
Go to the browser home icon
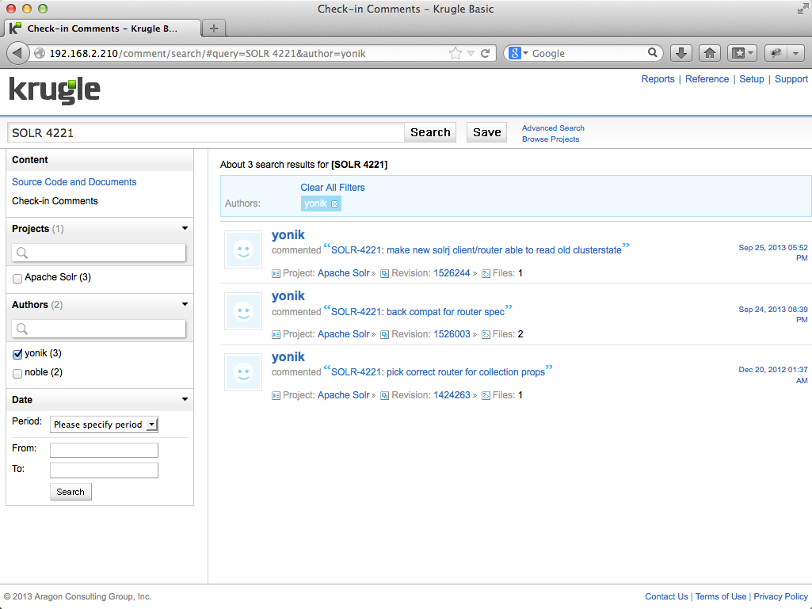pyautogui.click(x=710, y=53)
